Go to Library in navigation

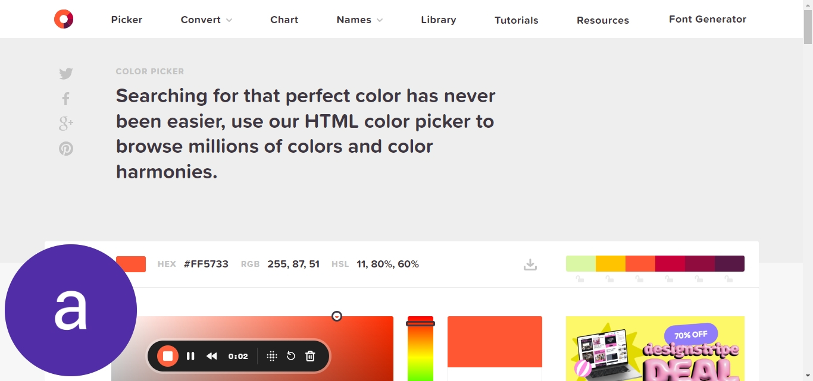point(439,20)
